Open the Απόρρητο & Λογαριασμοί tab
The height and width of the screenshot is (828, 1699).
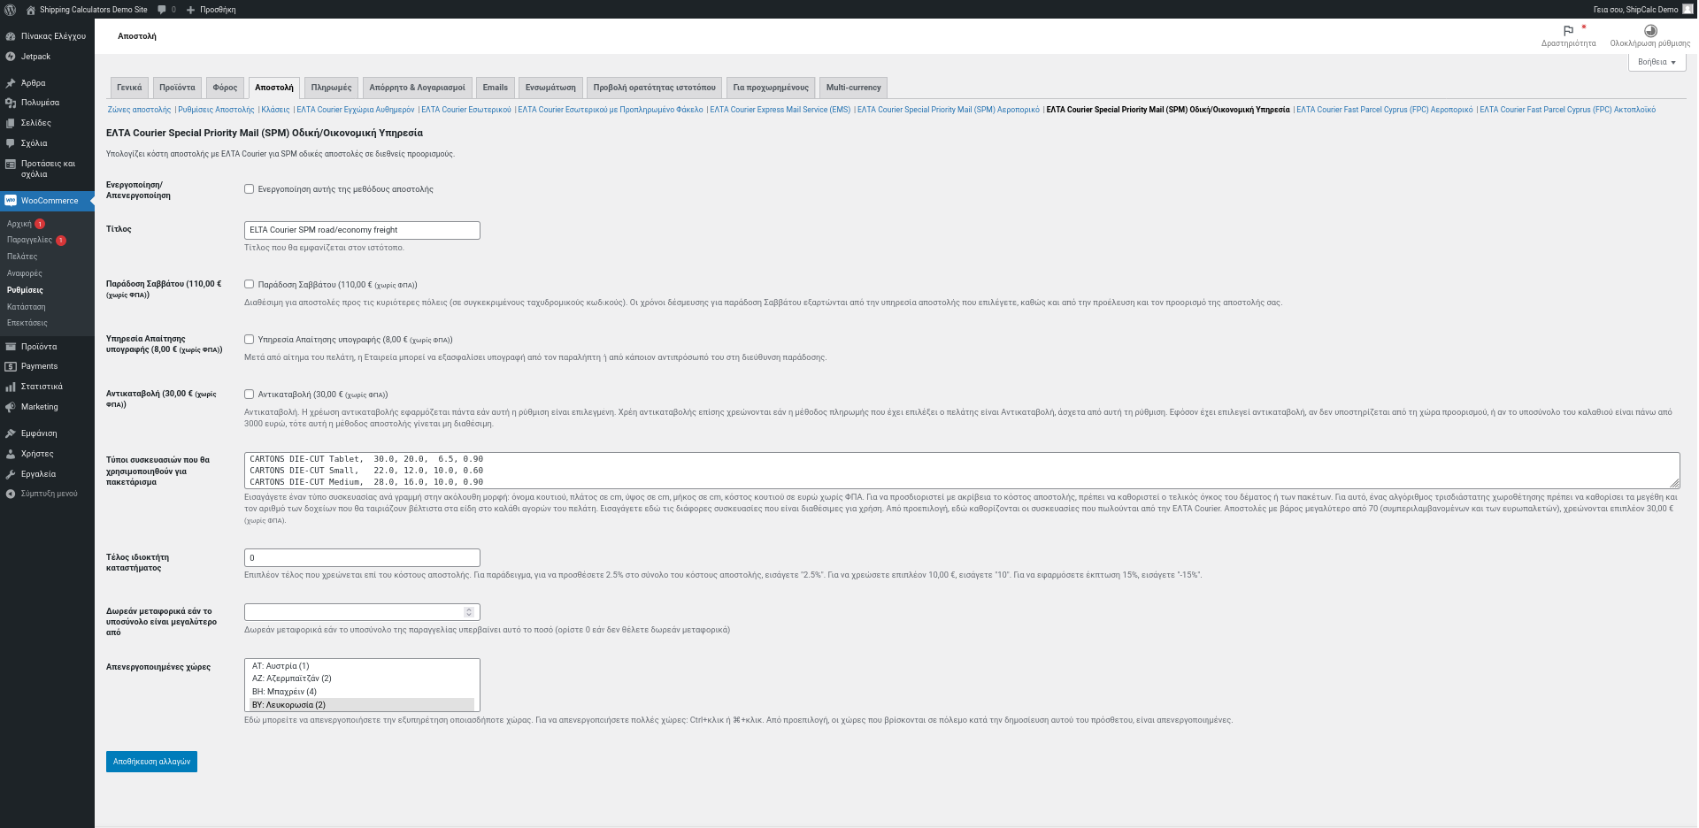pos(417,88)
